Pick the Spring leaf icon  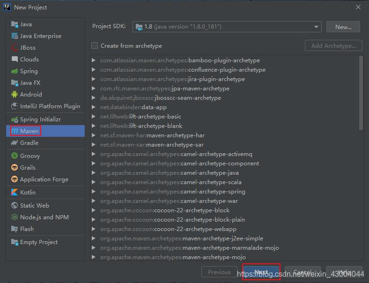pyautogui.click(x=15, y=71)
